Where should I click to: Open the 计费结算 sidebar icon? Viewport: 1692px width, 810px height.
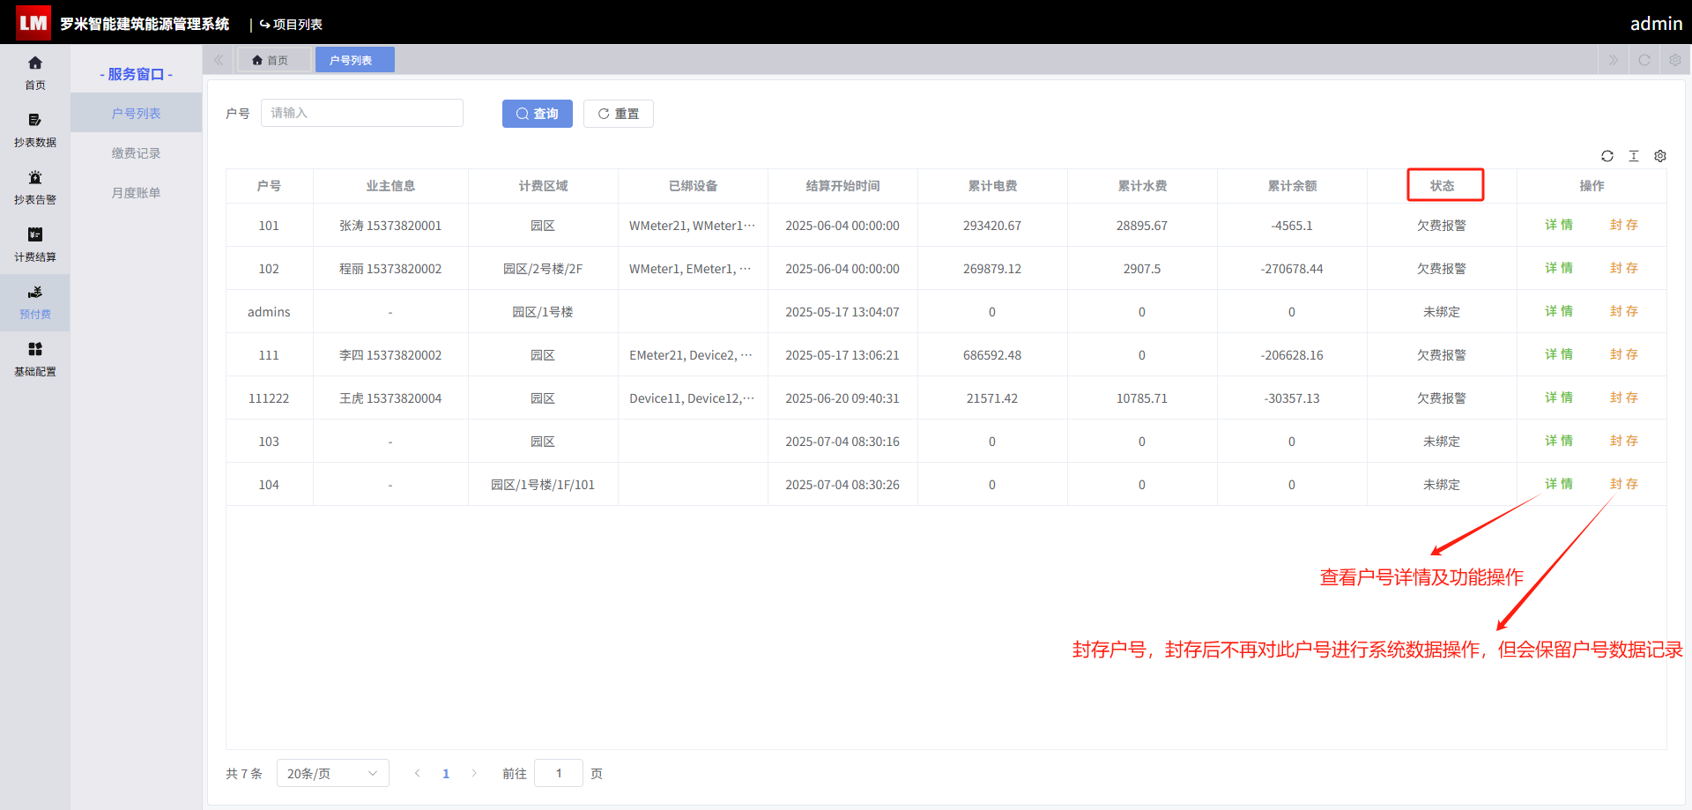(35, 245)
